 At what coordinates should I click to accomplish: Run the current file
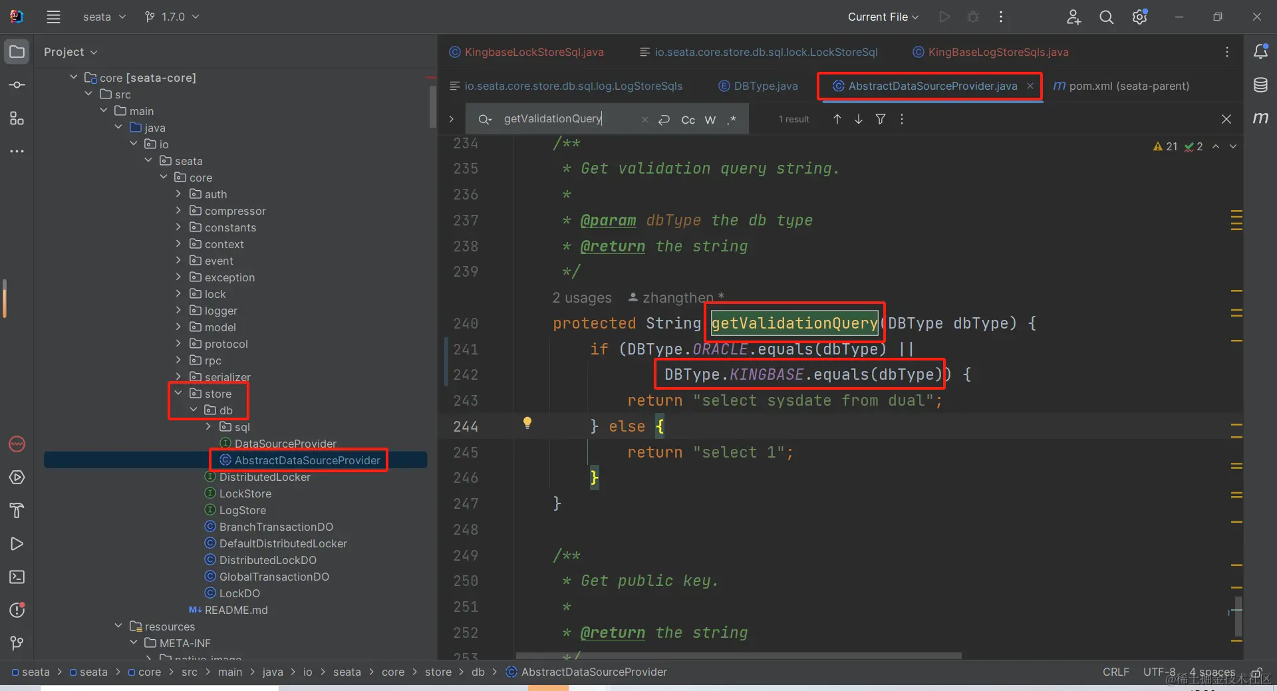944,17
